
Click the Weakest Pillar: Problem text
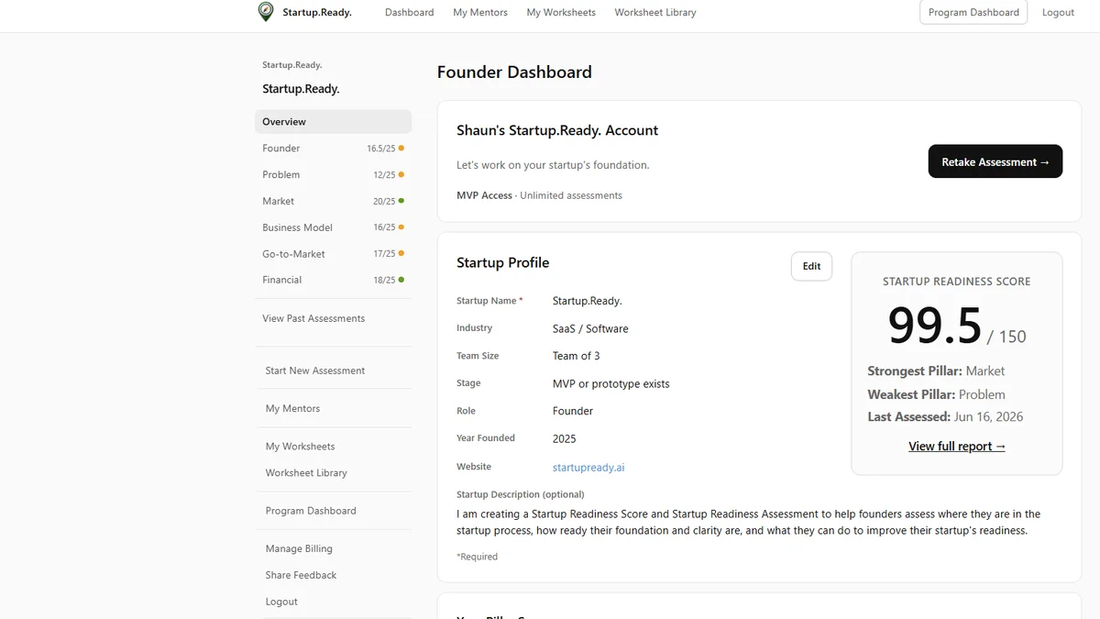click(936, 394)
